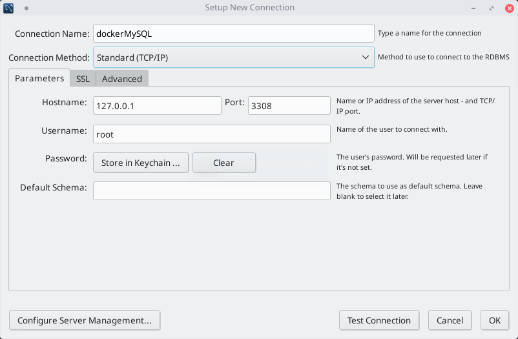Viewport: 518px width, 339px height.
Task: Clear the stored password
Action: pos(223,163)
